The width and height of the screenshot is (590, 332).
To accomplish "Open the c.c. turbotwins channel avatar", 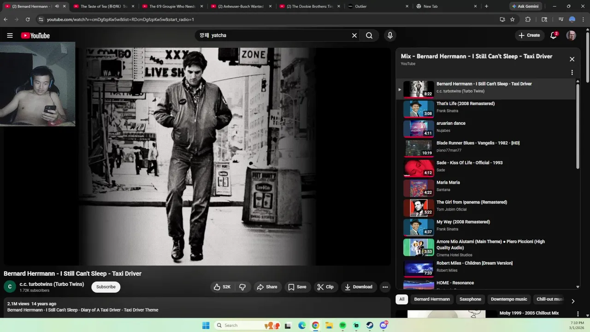I will 10,287.
